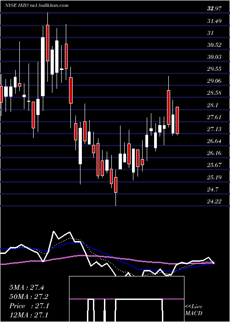
Task: Click the 25.19 price axis label
Action: click(x=214, y=177)
